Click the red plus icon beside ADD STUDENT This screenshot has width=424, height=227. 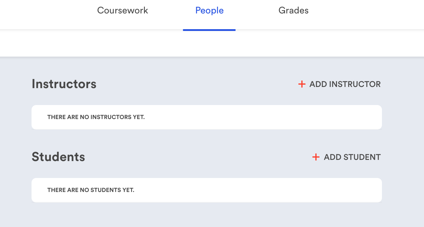316,157
